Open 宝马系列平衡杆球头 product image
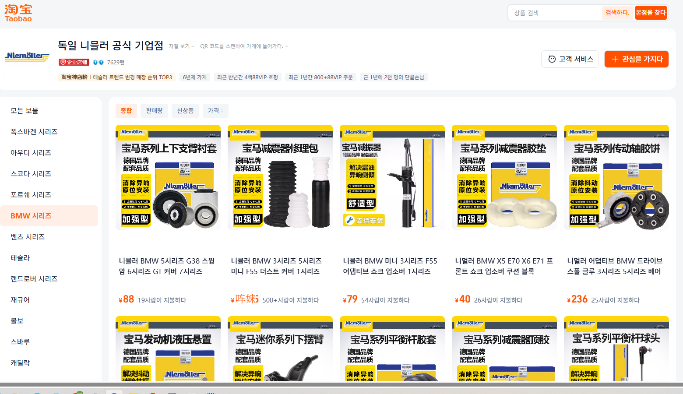This screenshot has height=394, width=683. 616,348
